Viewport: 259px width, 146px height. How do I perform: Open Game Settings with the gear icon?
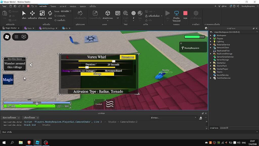coord(196,13)
